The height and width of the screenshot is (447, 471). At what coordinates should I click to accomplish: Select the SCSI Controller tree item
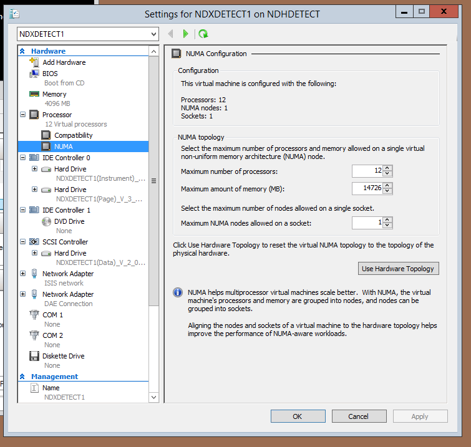point(65,242)
